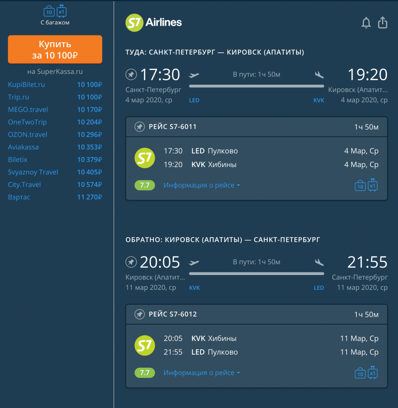
Task: Click S7 logo in flight S7-6011 card
Action: tap(145, 158)
